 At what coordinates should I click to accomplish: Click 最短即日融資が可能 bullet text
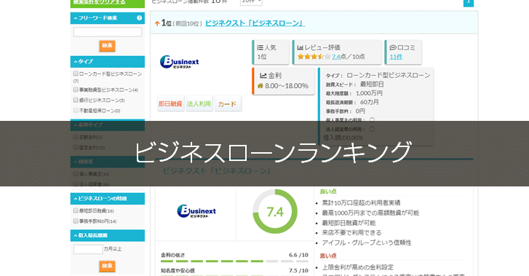pos(349,223)
